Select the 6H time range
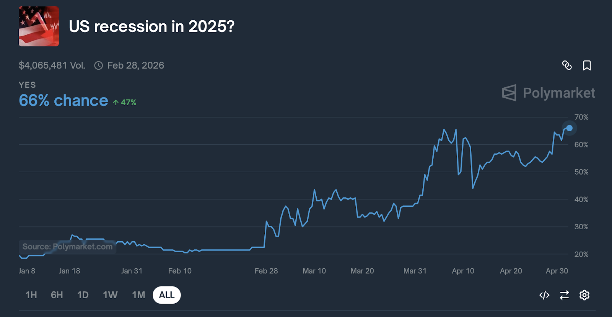The image size is (612, 317). [x=57, y=295]
